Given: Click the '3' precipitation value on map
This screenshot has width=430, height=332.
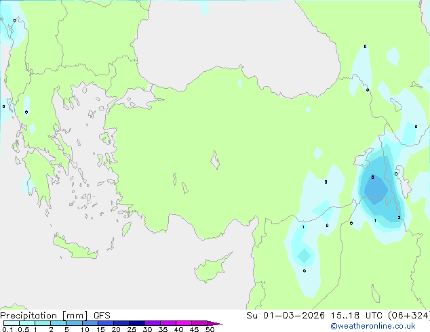Looking at the screenshot, I should [399, 217].
